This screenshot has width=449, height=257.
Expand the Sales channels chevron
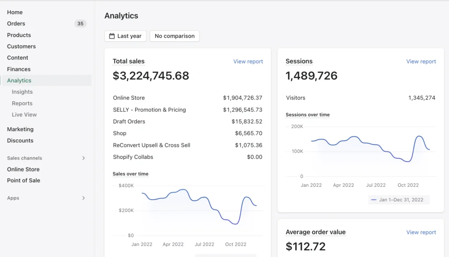(83, 158)
